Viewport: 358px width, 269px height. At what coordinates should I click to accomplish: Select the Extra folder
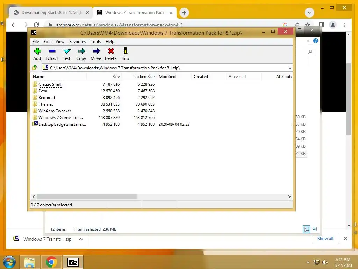tap(43, 91)
